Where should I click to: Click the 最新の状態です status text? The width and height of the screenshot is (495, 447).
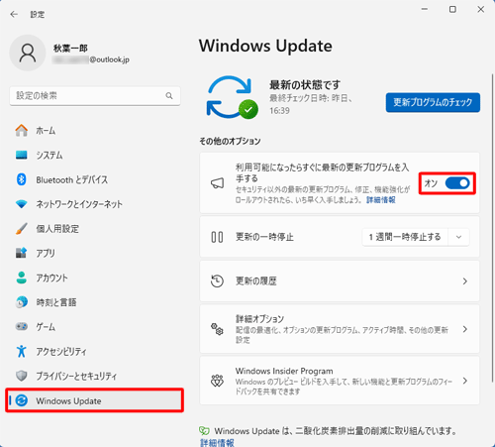[x=305, y=84]
